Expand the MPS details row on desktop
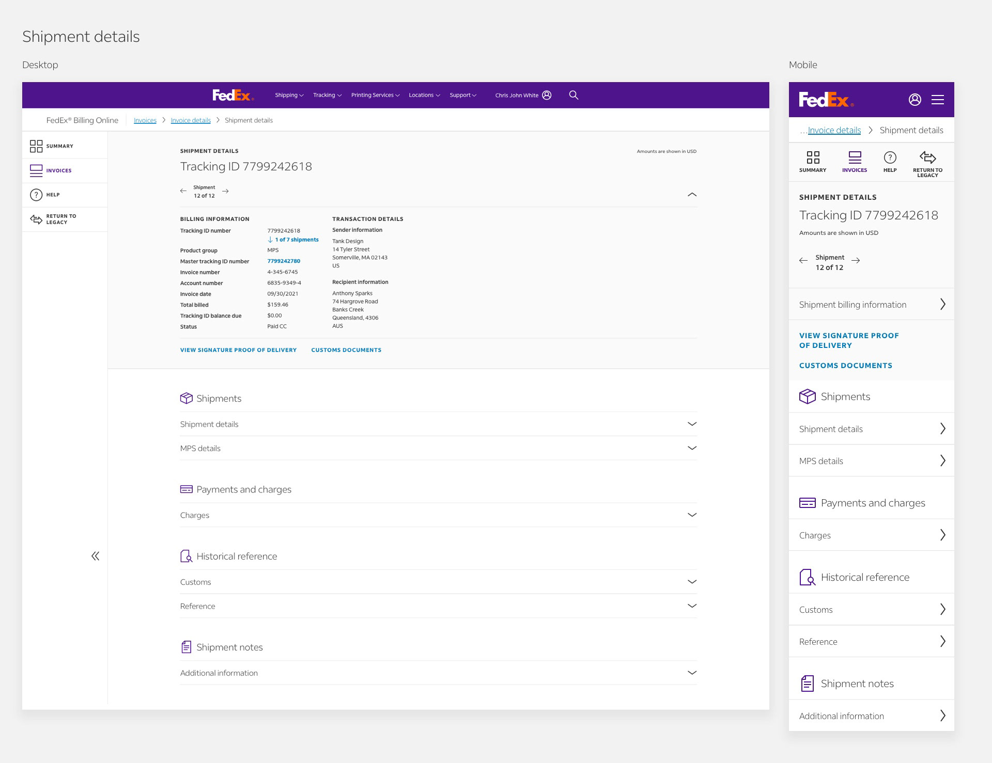 (692, 448)
